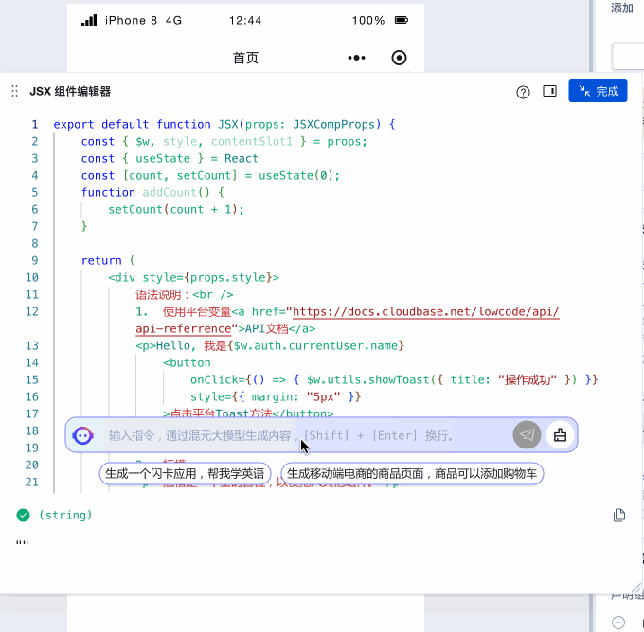Click the '<div style={props.style}>' line

tap(193, 278)
